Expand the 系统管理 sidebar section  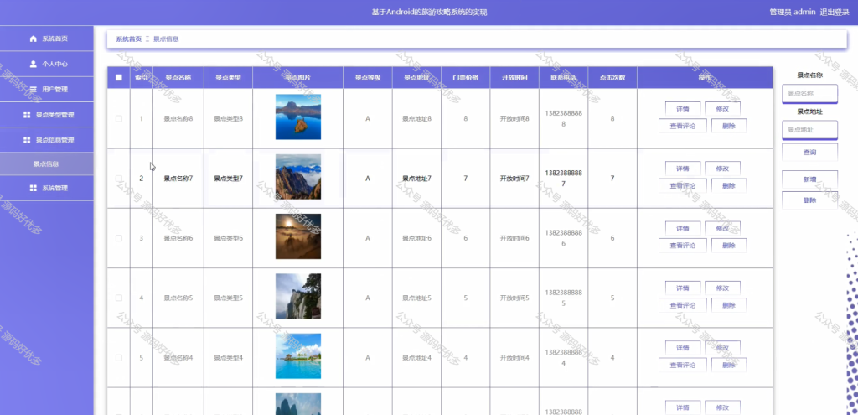click(x=47, y=188)
